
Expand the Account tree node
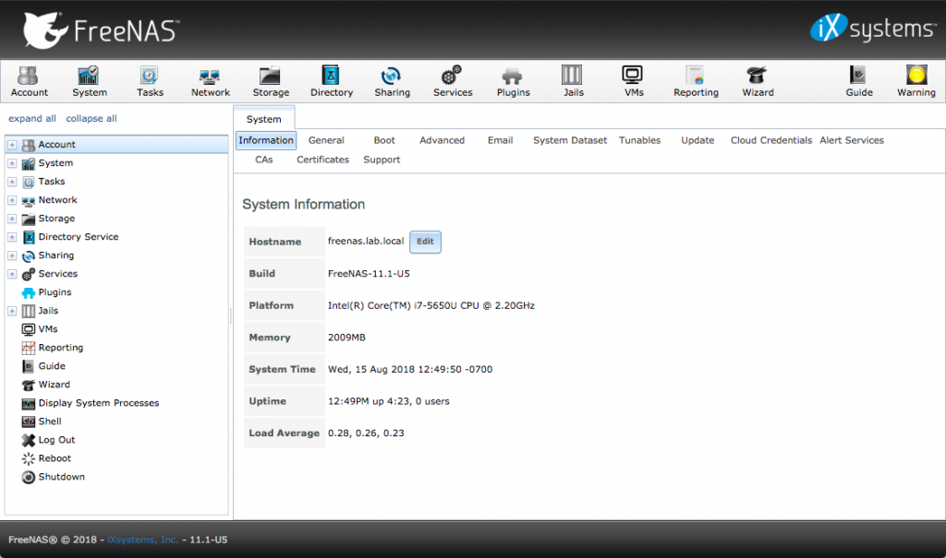[x=12, y=145]
